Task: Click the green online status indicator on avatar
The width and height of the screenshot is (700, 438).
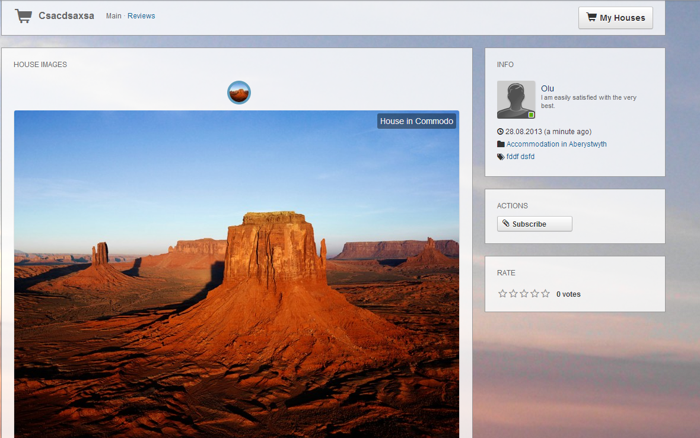Action: point(531,115)
